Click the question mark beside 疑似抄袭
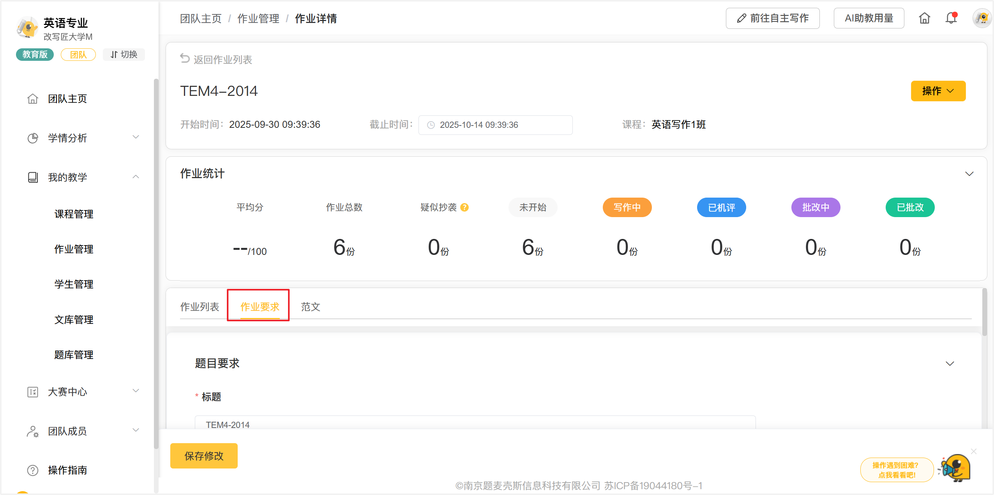This screenshot has height=495, width=994. tap(464, 207)
